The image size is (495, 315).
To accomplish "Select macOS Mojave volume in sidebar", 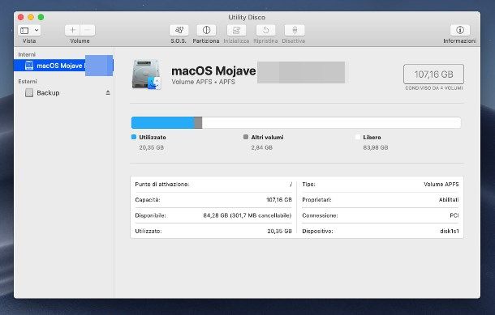I will (63, 66).
